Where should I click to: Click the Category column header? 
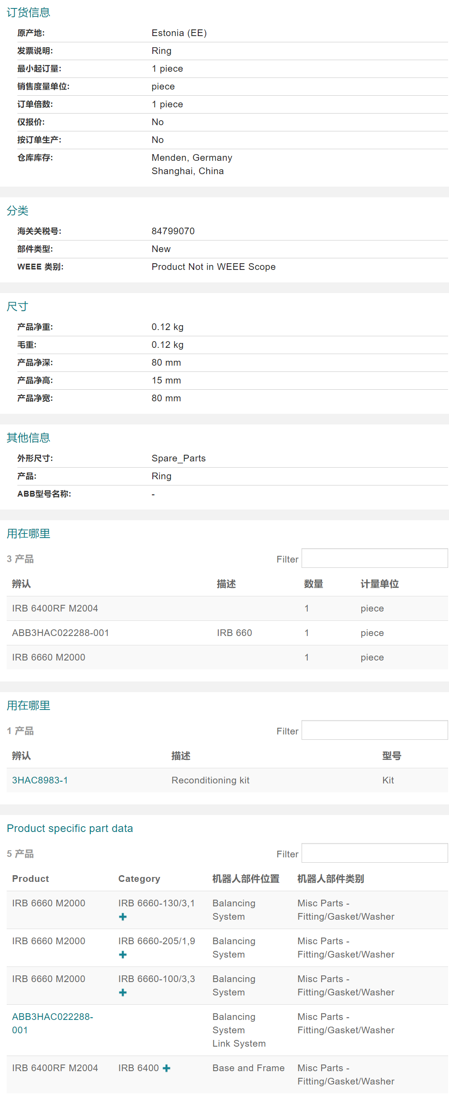pos(139,878)
